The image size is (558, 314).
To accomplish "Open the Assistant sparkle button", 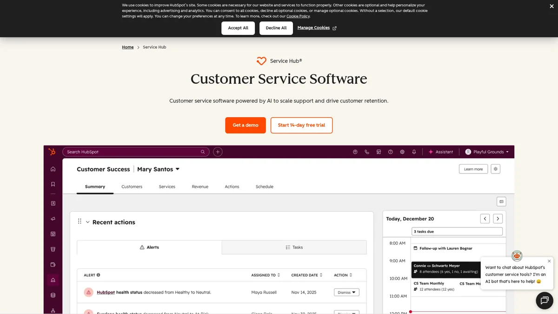I will [x=441, y=152].
